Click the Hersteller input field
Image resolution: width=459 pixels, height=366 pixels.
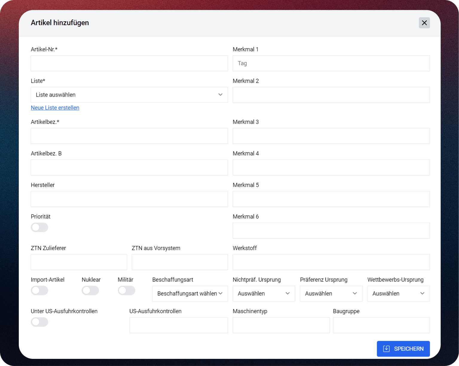point(129,199)
